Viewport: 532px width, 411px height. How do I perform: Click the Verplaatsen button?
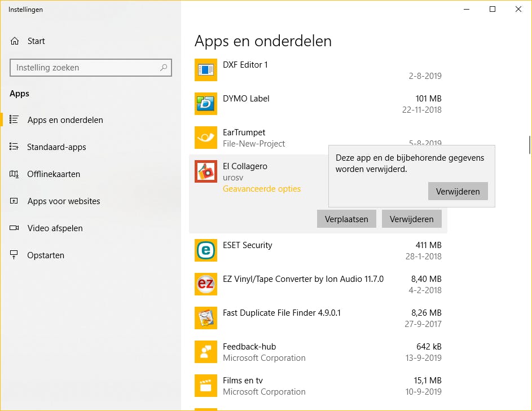pyautogui.click(x=346, y=219)
